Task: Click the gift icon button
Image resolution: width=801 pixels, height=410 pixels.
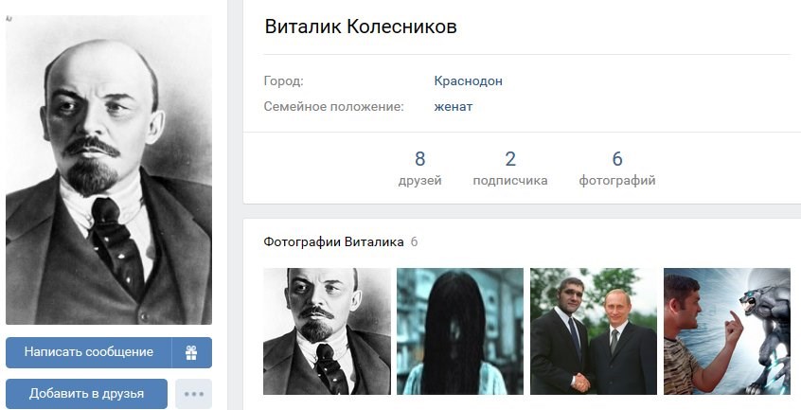Action: 191,352
